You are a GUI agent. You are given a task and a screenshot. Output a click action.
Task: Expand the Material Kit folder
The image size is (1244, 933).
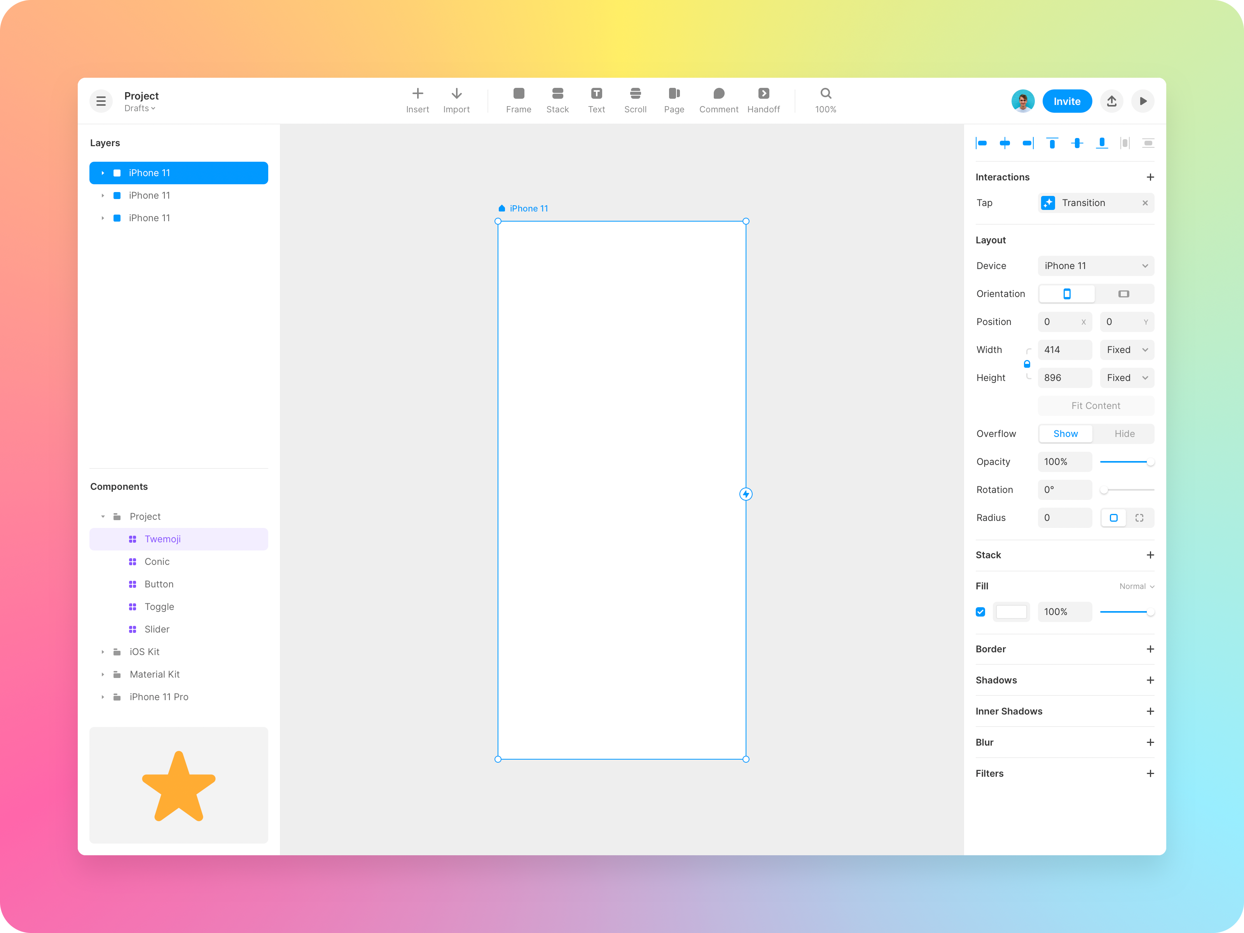[102, 674]
